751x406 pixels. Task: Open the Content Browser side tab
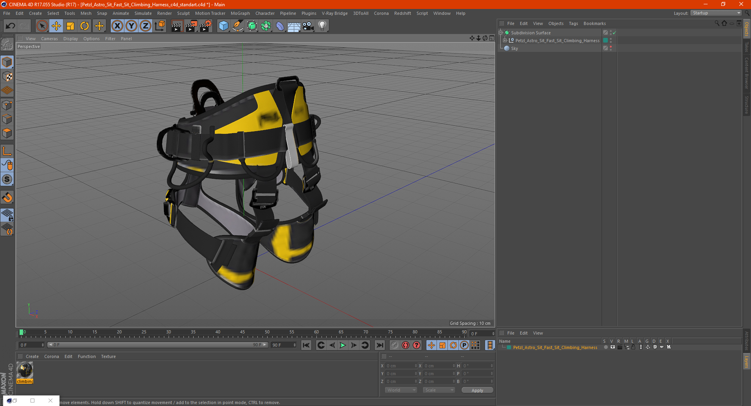[x=747, y=73]
